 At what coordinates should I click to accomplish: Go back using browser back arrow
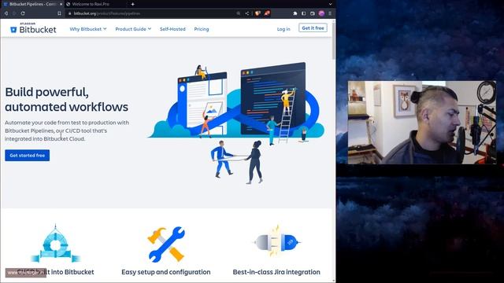(x=6, y=13)
